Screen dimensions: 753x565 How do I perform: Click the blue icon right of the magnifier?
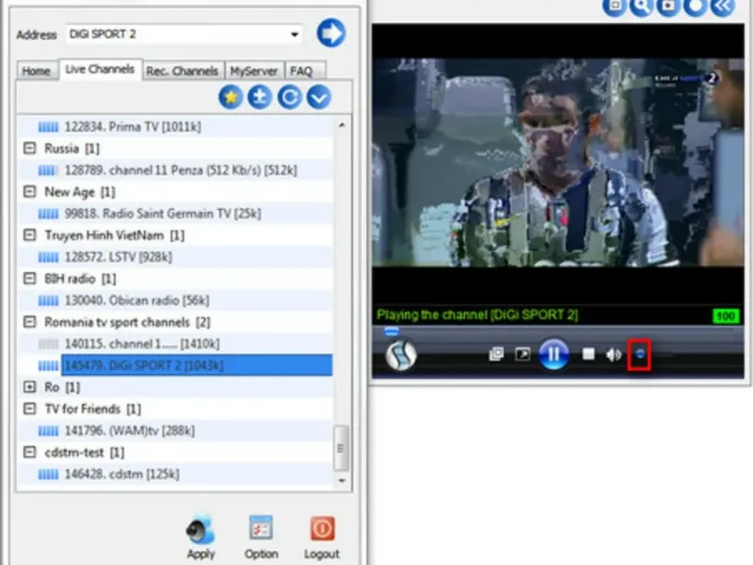click(668, 6)
